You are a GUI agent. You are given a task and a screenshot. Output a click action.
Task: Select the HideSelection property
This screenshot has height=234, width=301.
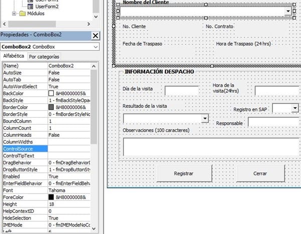point(25,218)
